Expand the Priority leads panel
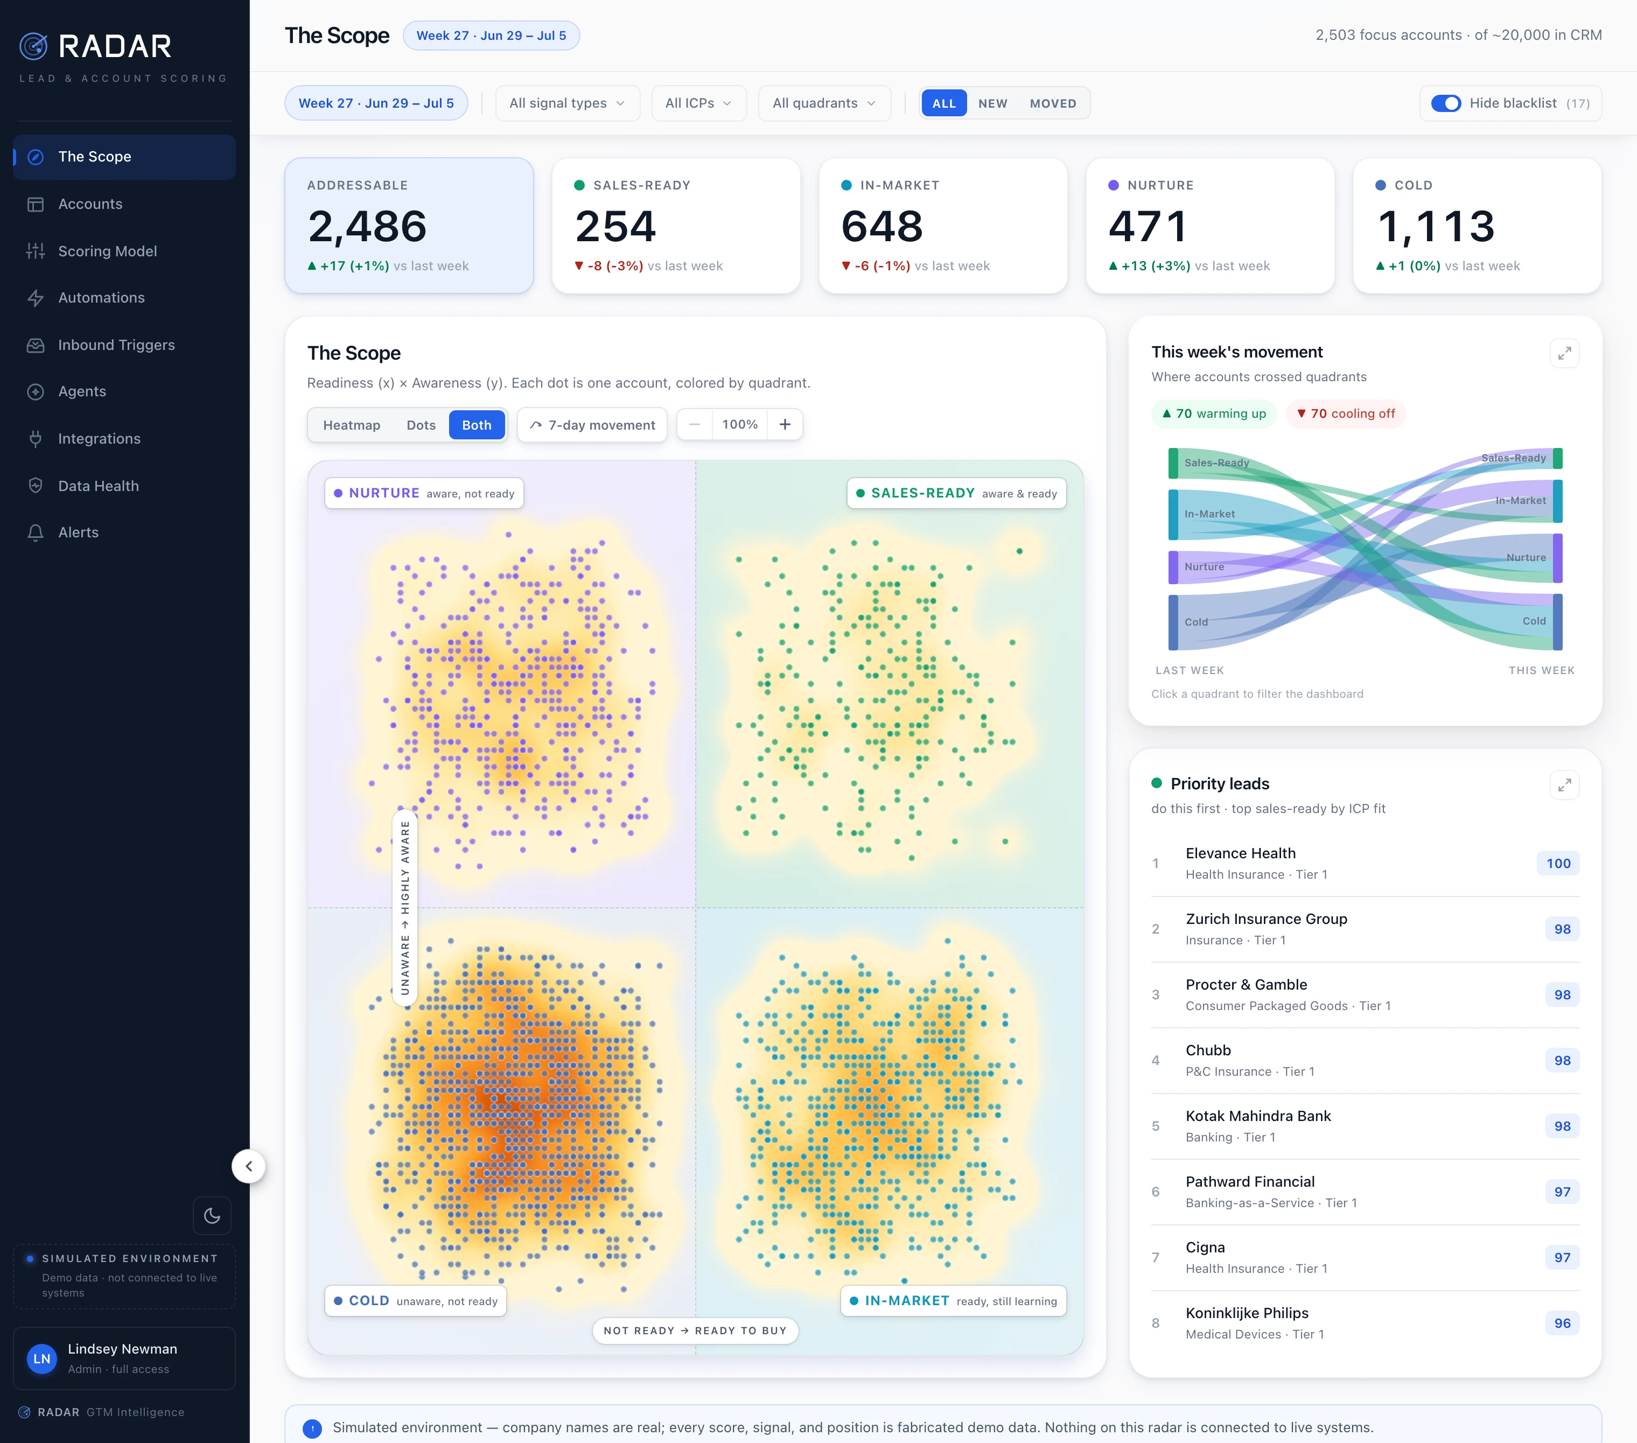Screen dimensions: 1637x1443 tap(1564, 786)
